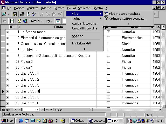Open Internet Explorer from quick launch

tap(21, 121)
